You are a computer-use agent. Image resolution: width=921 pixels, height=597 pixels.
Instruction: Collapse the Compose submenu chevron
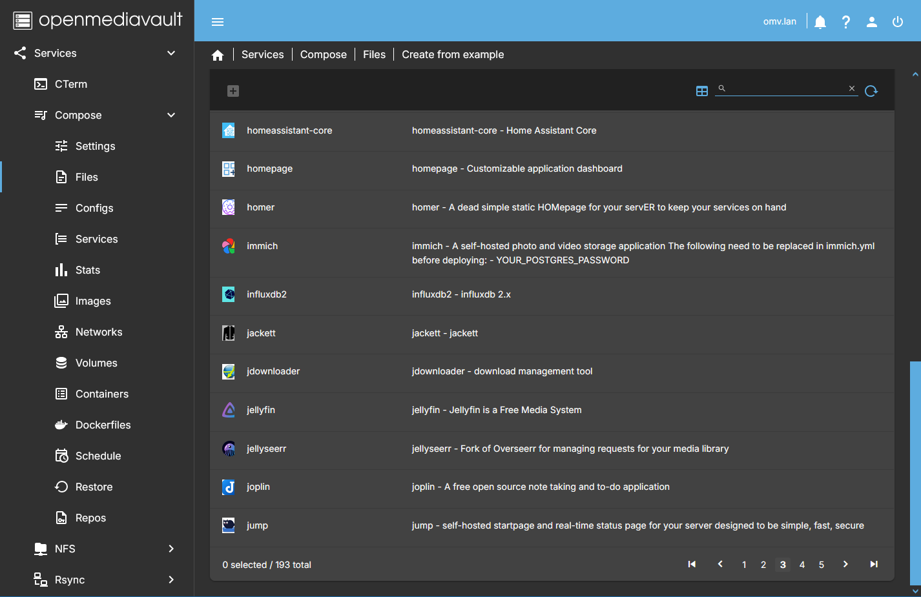click(x=171, y=115)
